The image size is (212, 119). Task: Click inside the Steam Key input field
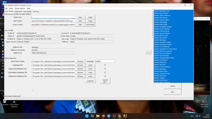[53, 17]
